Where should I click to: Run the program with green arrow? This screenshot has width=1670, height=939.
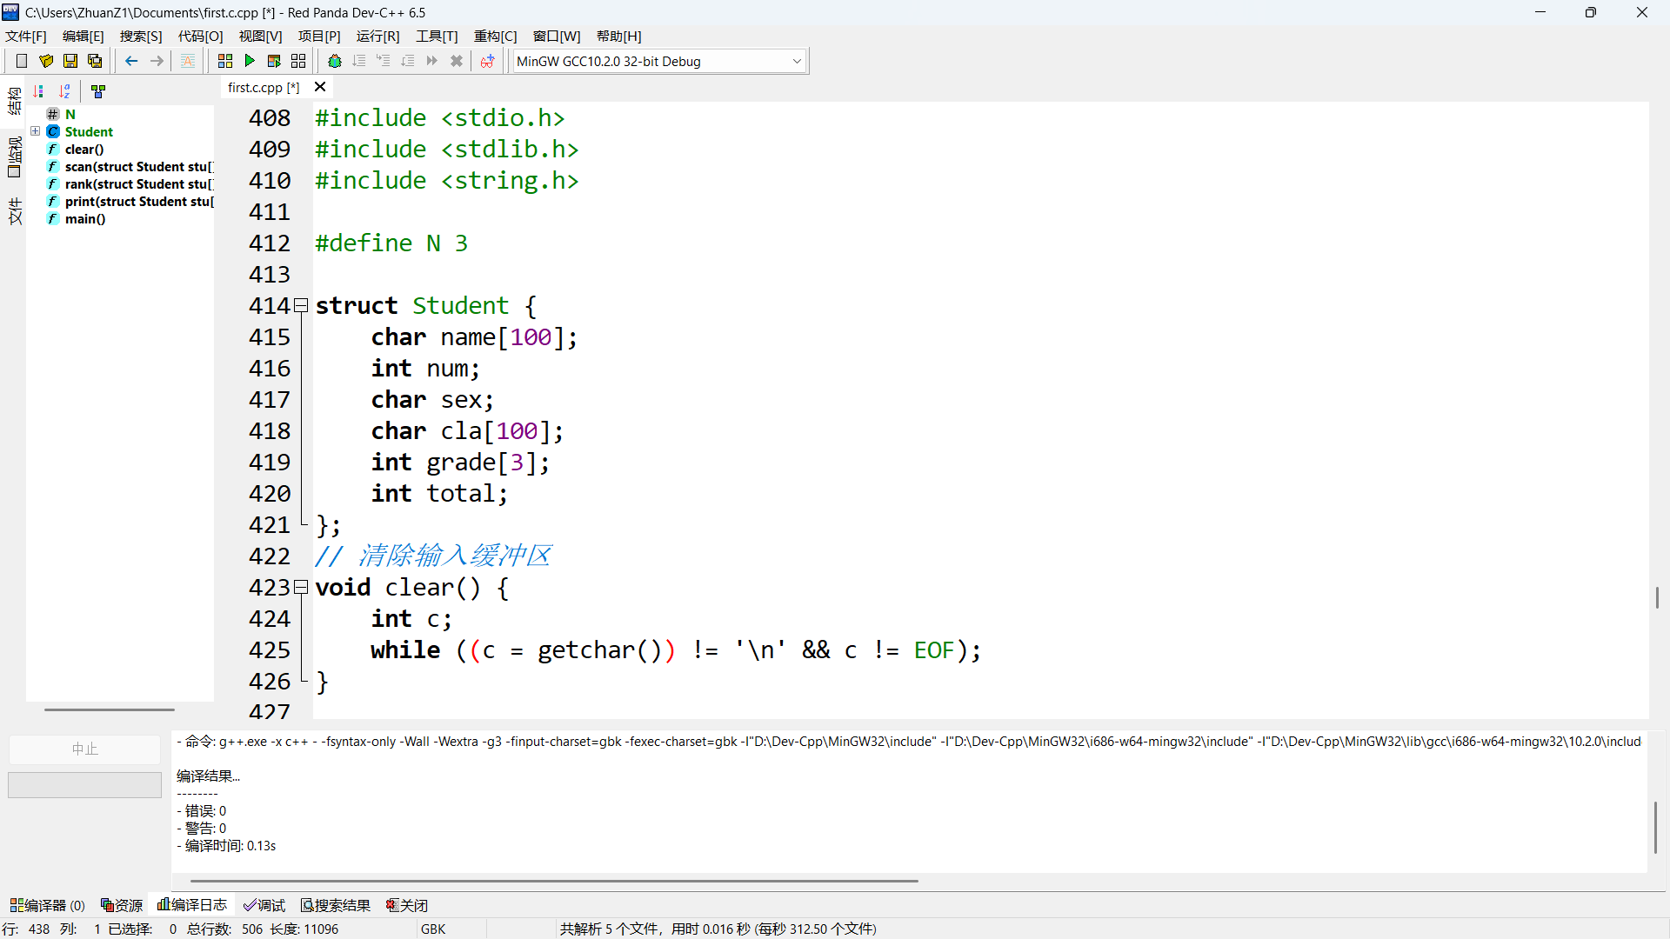pos(250,61)
